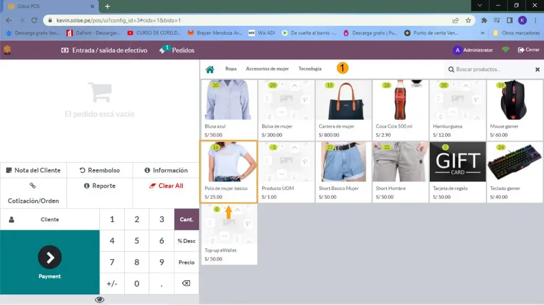Reload the page in browser
Screen dimensions: 544x305
[35, 20]
